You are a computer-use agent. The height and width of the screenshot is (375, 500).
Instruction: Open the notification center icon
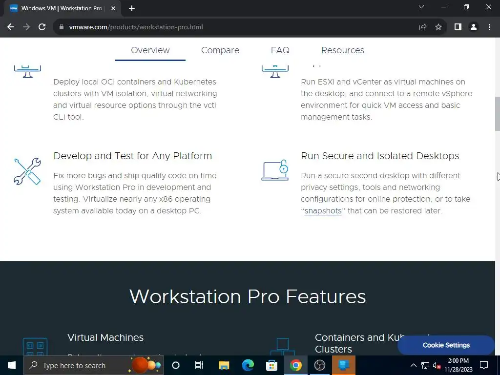(x=484, y=365)
